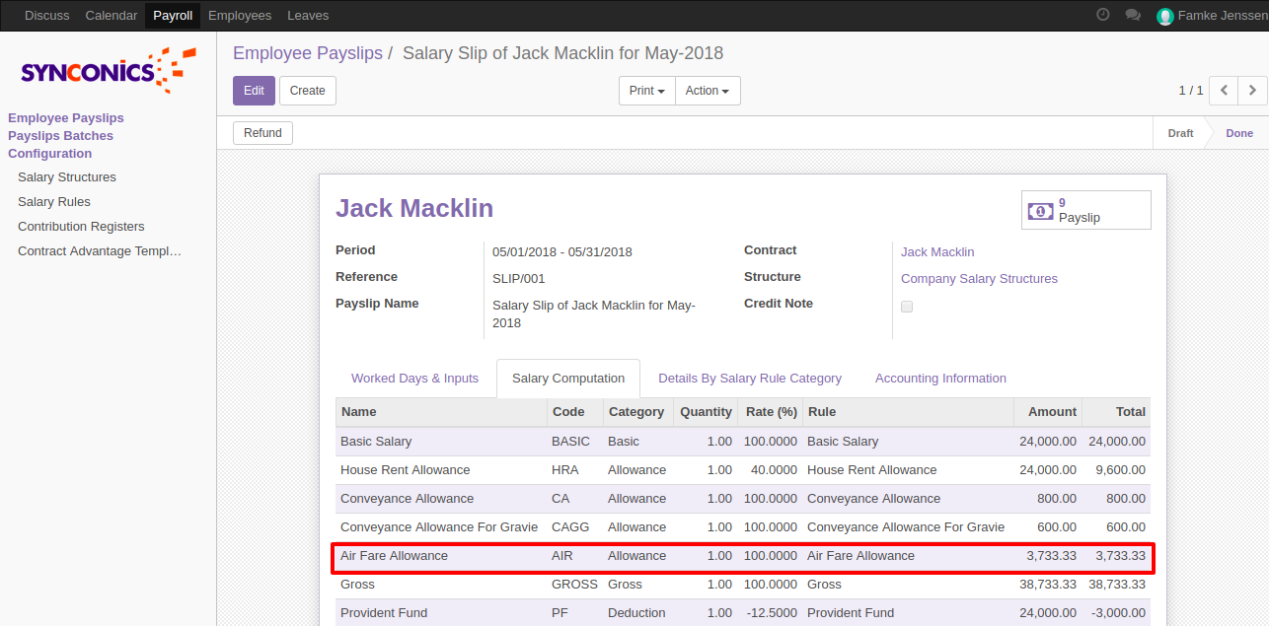1269x626 pixels.
Task: Click the Synconics logo
Action: pos(108,70)
